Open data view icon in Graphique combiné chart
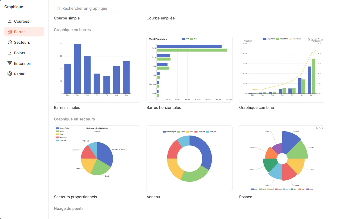This screenshot has height=219, width=341. click(x=309, y=39)
